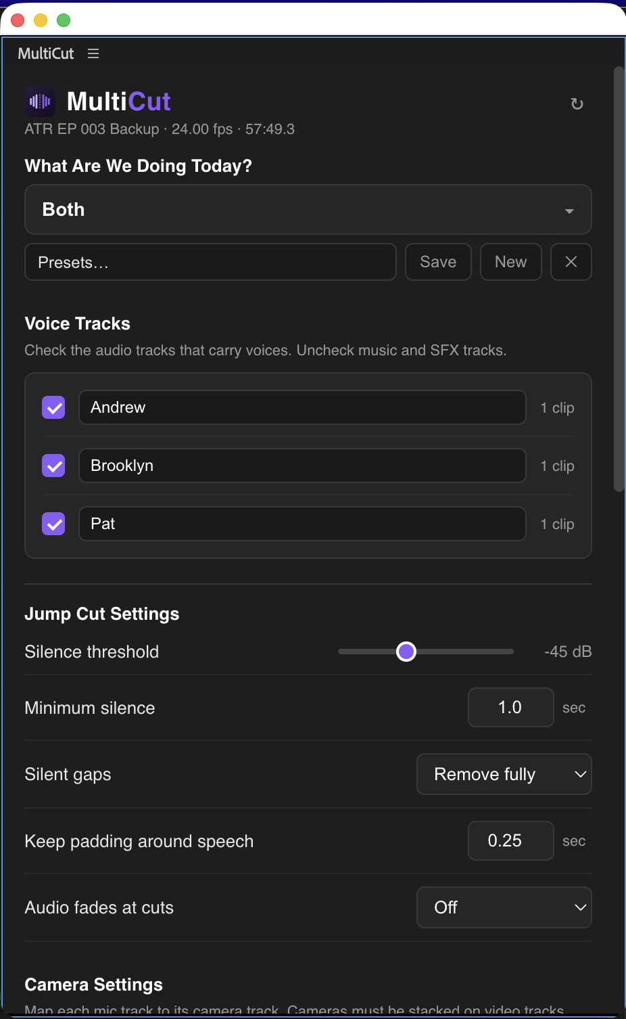Viewport: 626px width, 1019px height.
Task: Click the 1 clip label beside Pat
Action: tap(557, 524)
